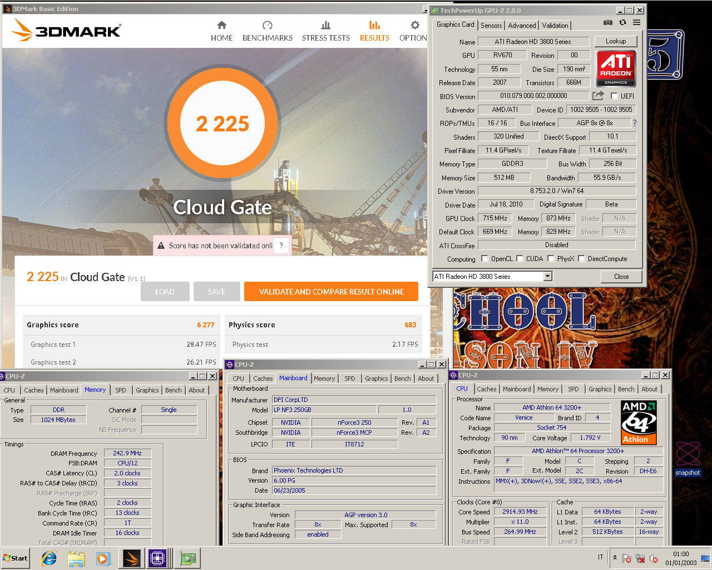Click the BIOS Version value in GPU-Z
Viewport: 712px width, 570px height.
pos(533,96)
